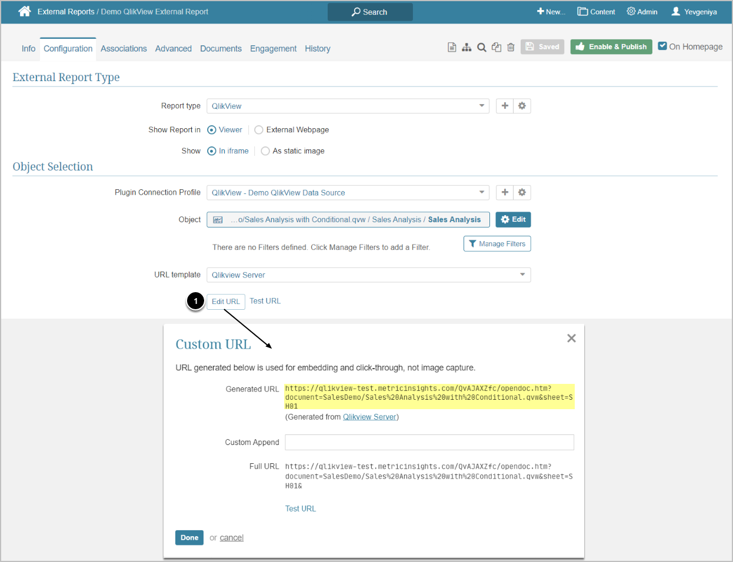Click the highlighted Generated URL text
The height and width of the screenshot is (562, 733).
click(430, 397)
